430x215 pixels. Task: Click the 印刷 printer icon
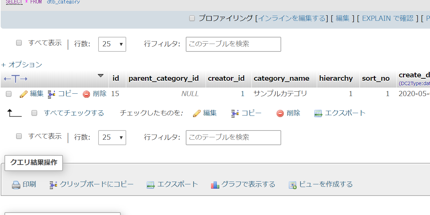click(16, 185)
